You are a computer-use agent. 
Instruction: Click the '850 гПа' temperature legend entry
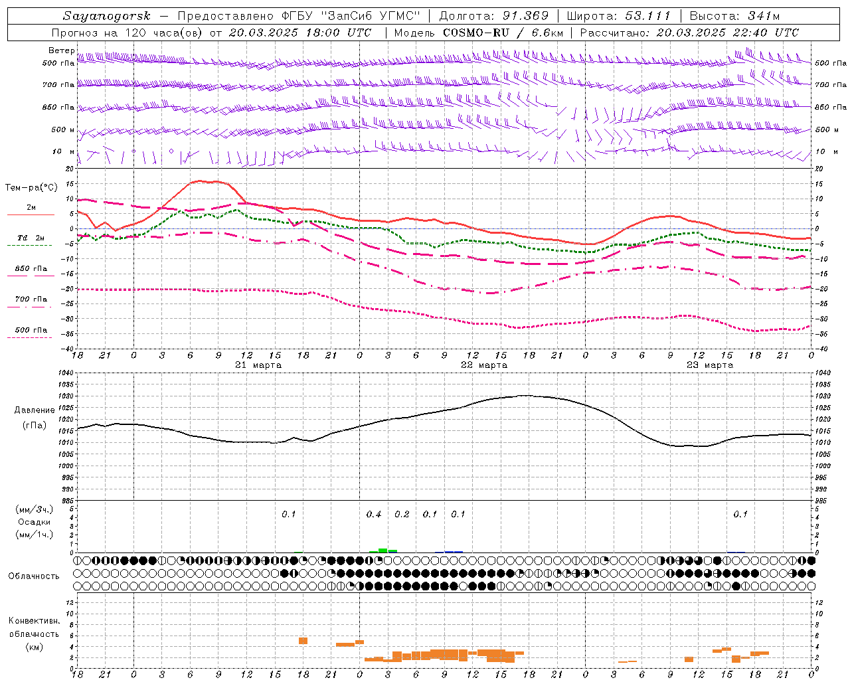click(31, 269)
